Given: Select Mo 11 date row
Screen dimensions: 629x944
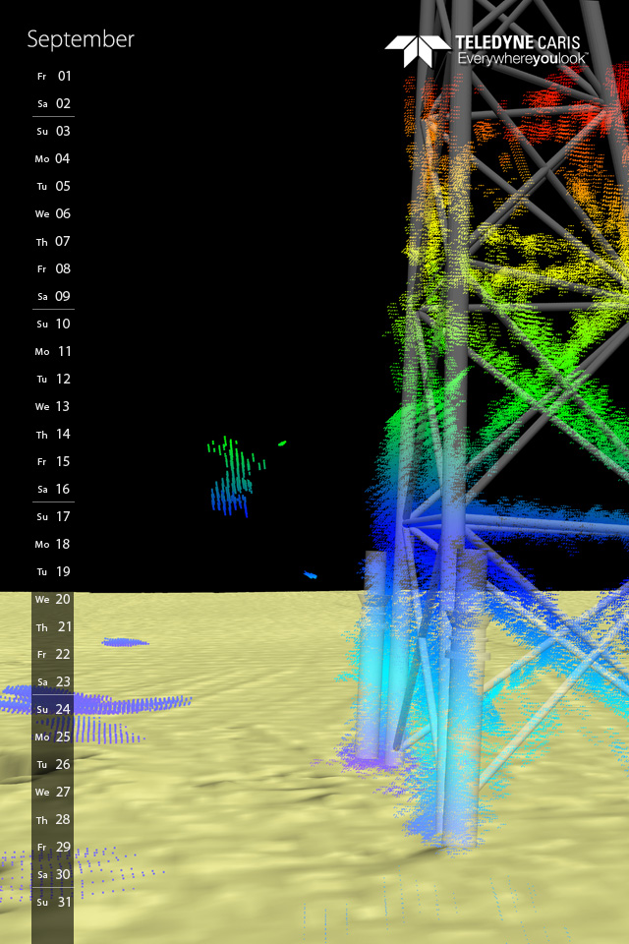Looking at the screenshot, I should point(53,352).
